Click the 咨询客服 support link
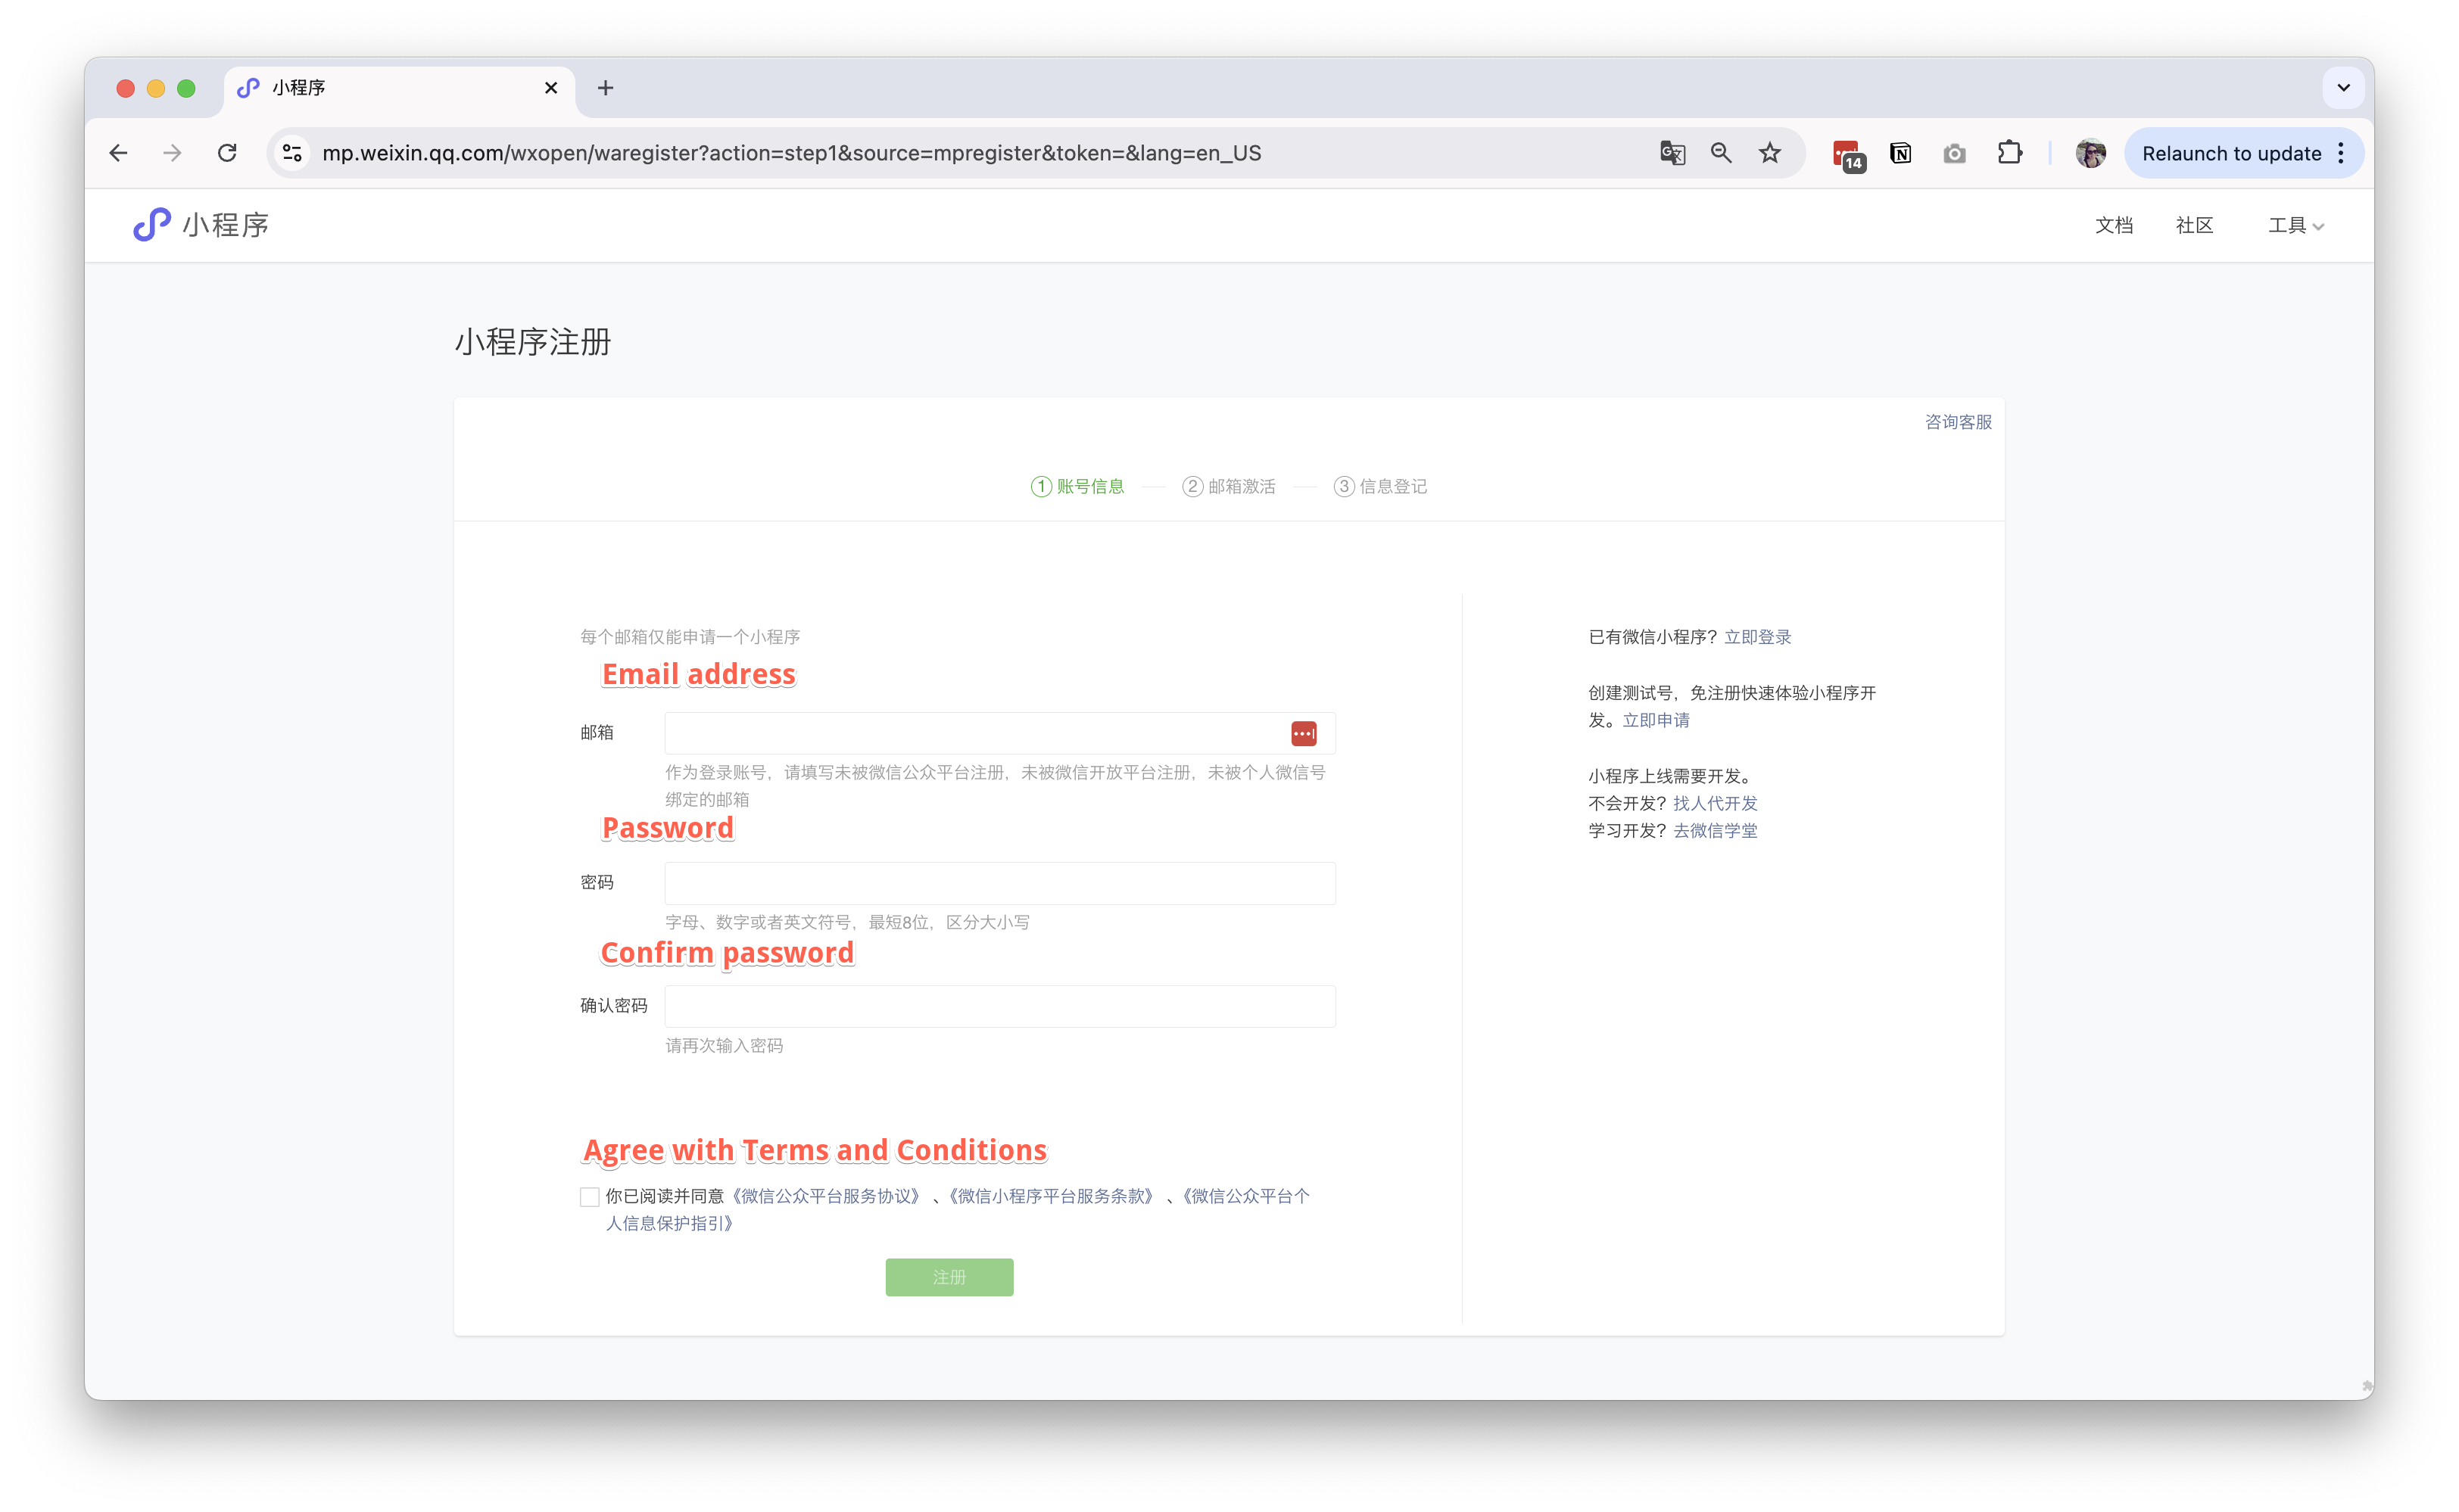Screen dimensions: 2459x1512 pos(1958,422)
